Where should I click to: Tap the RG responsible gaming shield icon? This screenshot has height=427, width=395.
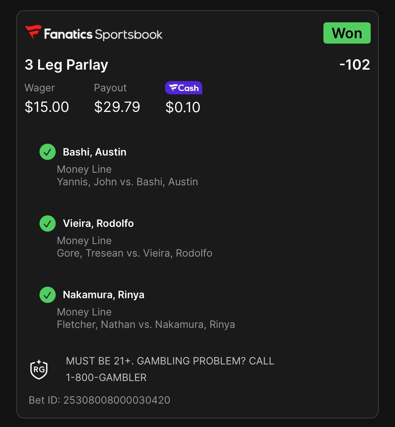pyautogui.click(x=39, y=369)
